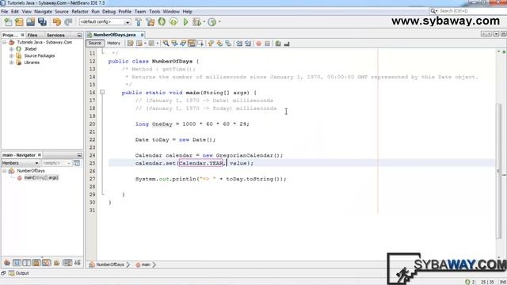Close the NumberOfDays.java editor tab
Screen dimensions: 507x285
(142, 35)
